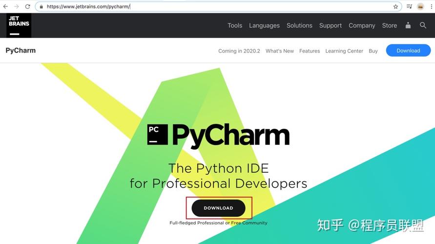The width and height of the screenshot is (435, 244).
Task: Click 'Full-fledged Professional or Free Community' text
Action: pyautogui.click(x=218, y=223)
